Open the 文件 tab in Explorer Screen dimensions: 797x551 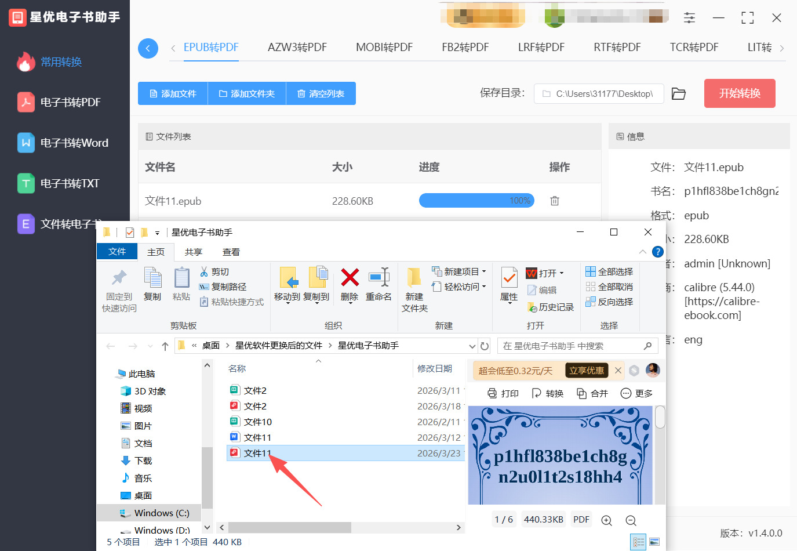pyautogui.click(x=117, y=251)
